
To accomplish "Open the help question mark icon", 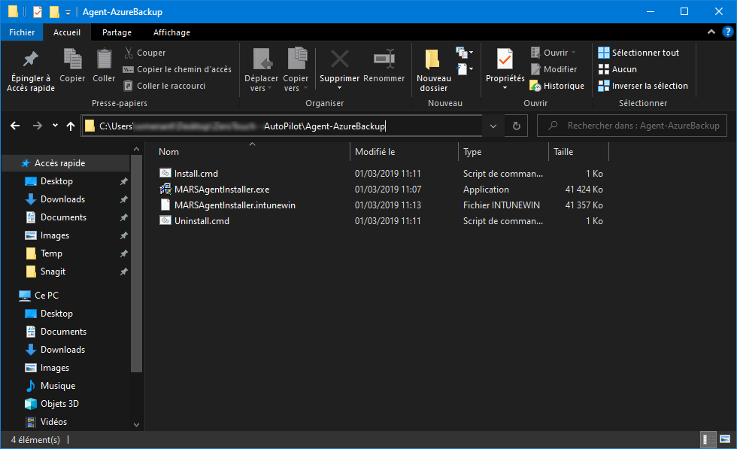I will point(727,32).
